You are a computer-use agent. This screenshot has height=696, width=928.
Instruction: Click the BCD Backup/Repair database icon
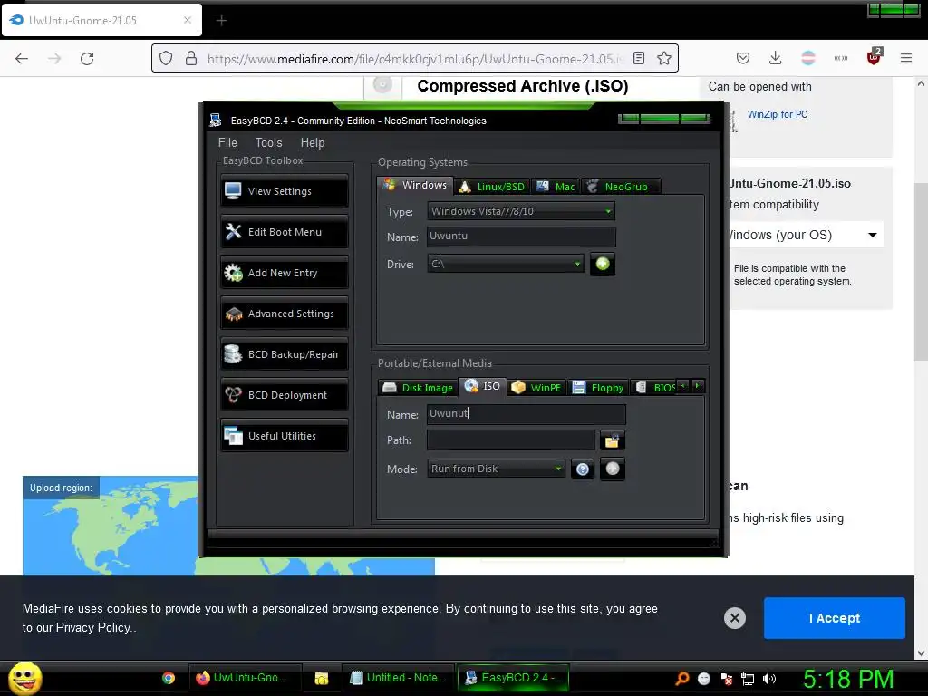(233, 354)
